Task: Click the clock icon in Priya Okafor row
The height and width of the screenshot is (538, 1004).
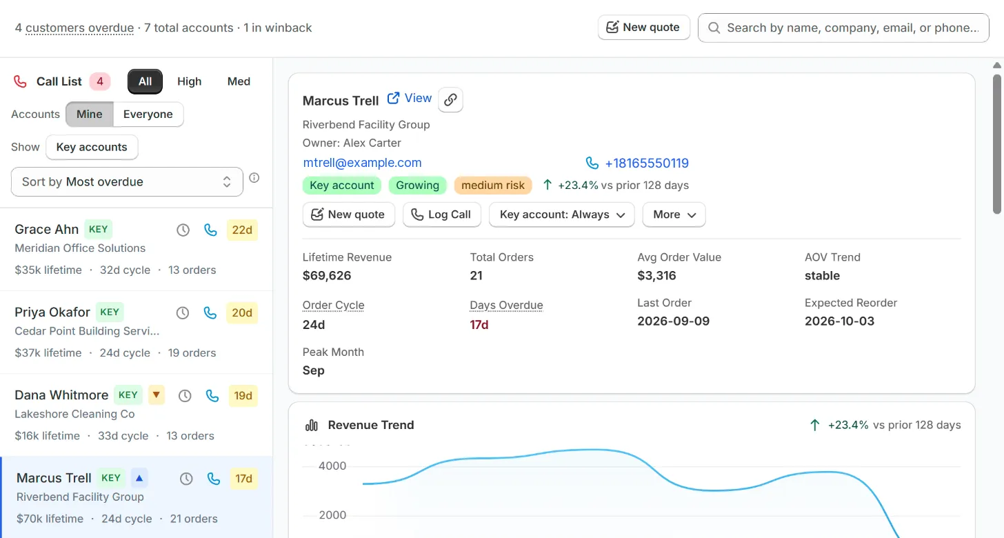Action: pyautogui.click(x=183, y=313)
